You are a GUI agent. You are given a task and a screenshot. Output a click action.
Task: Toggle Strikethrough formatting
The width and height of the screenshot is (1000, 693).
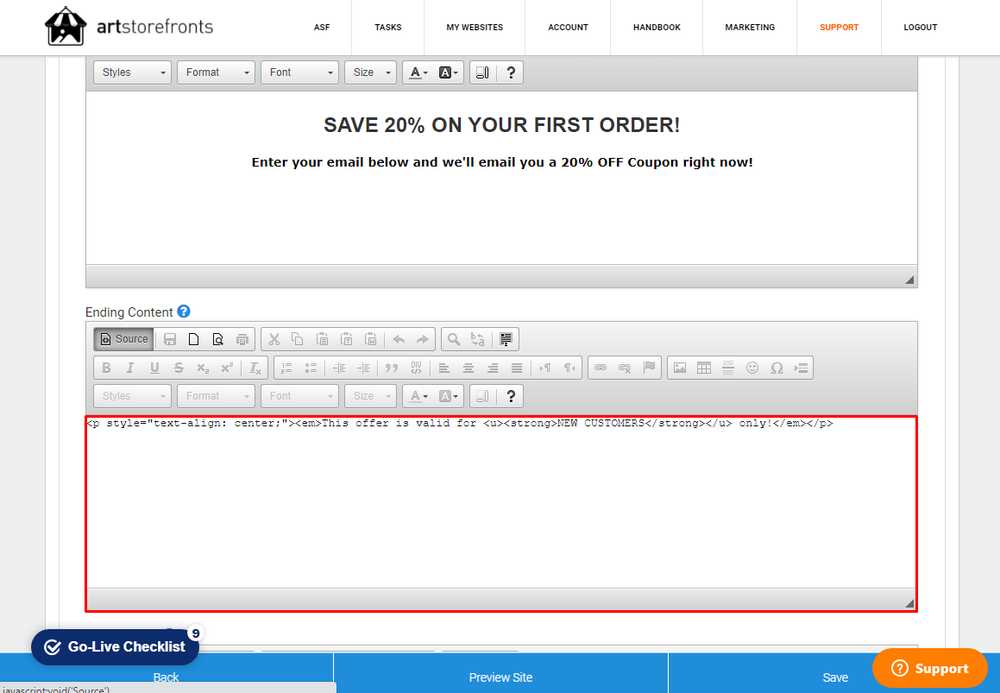tap(179, 368)
